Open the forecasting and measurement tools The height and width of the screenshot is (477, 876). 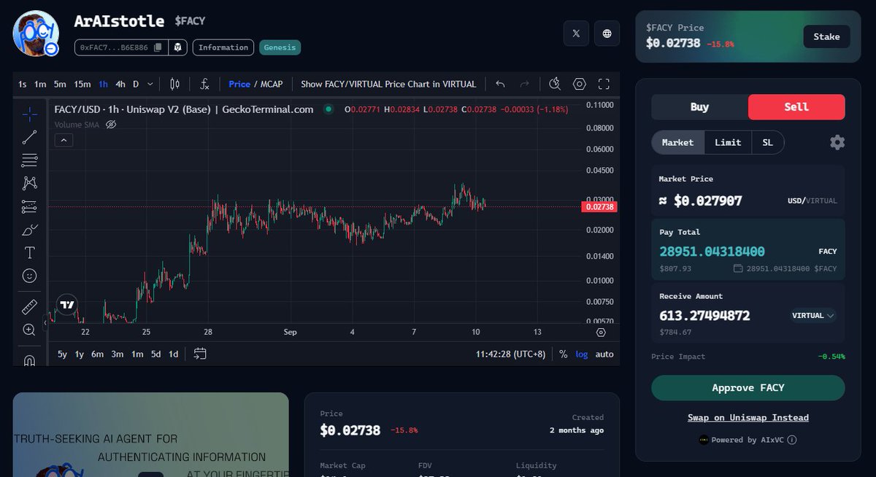click(x=30, y=206)
